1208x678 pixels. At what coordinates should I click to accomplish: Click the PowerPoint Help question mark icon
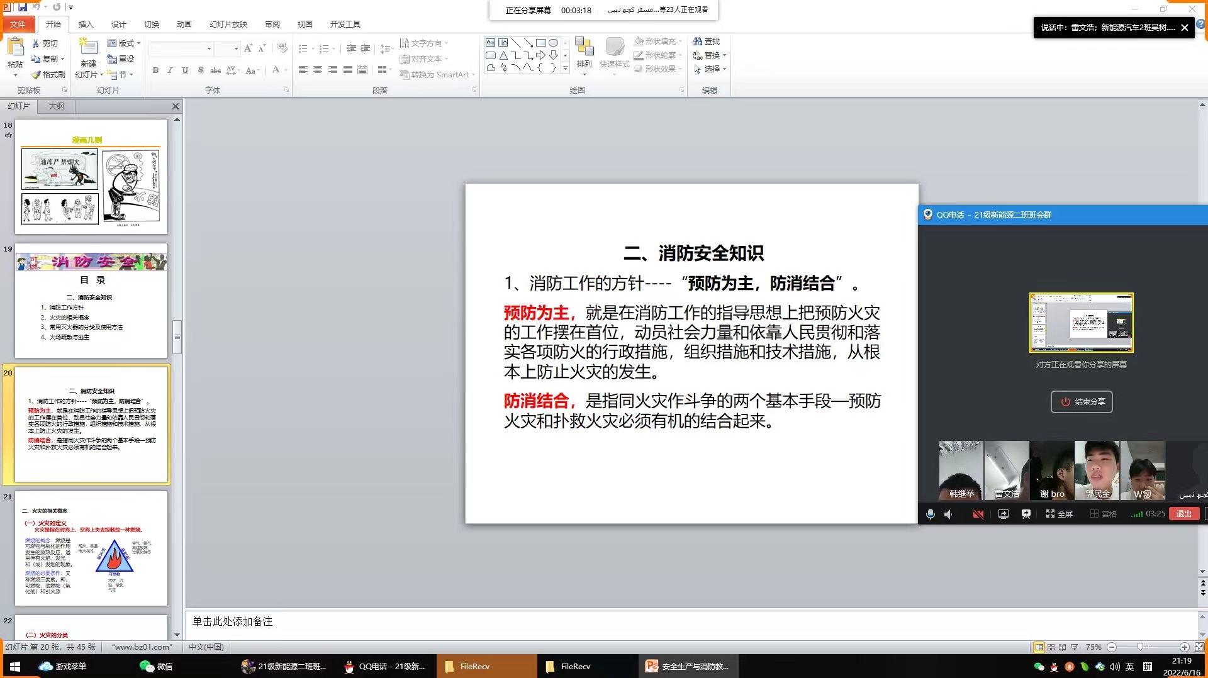click(x=1200, y=24)
